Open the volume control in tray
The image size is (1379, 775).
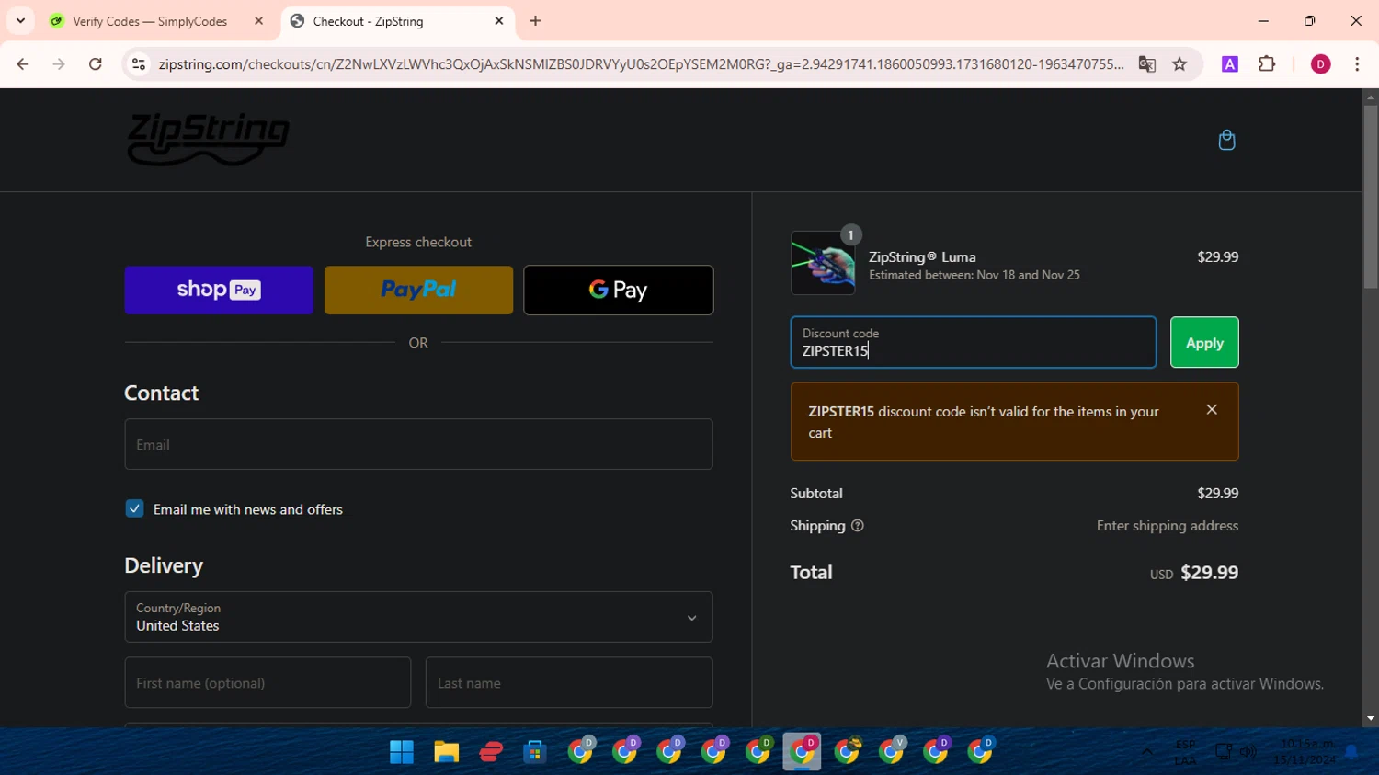(x=1248, y=752)
